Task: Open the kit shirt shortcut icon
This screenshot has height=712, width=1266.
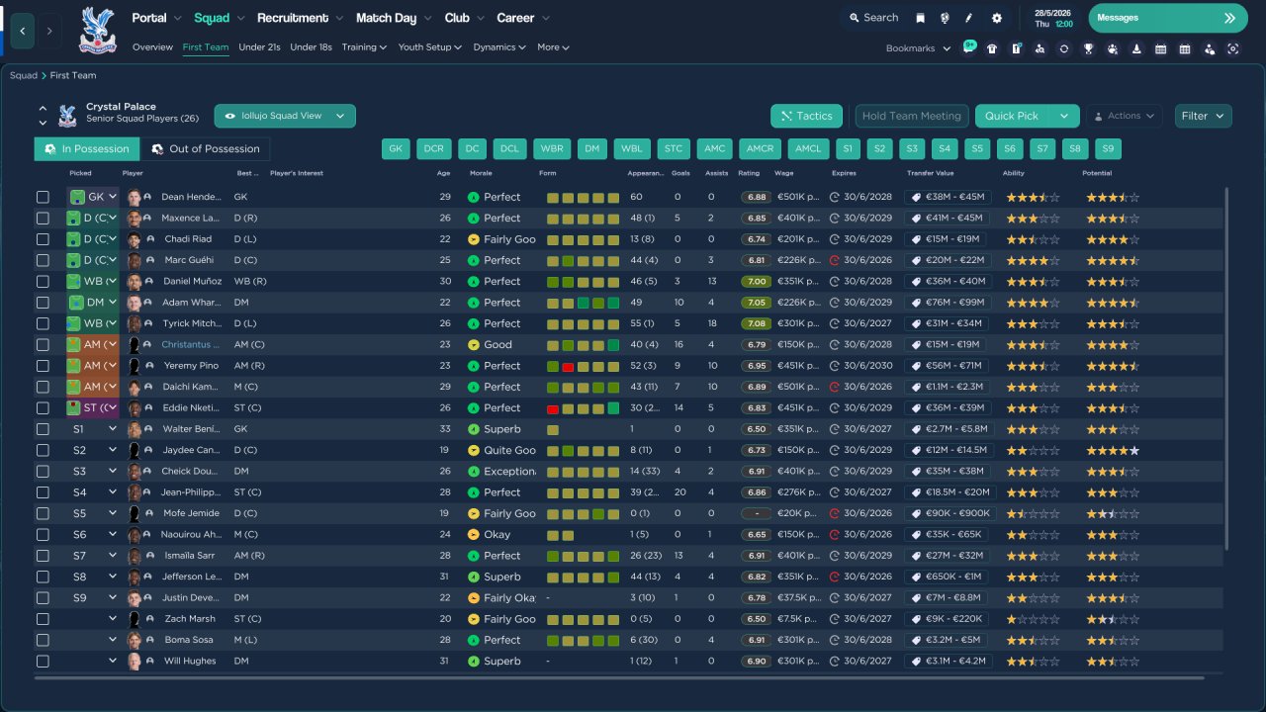Action: tap(992, 48)
